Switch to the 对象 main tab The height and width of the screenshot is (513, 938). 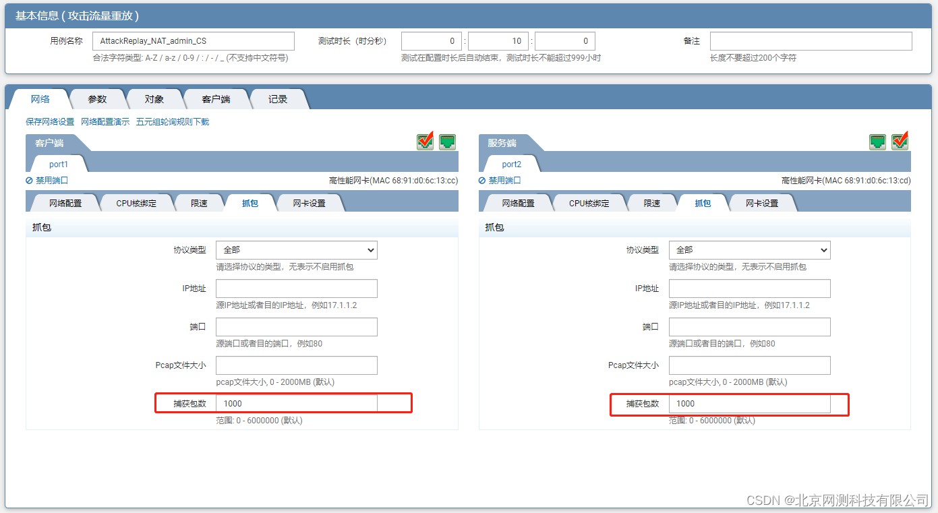(154, 99)
